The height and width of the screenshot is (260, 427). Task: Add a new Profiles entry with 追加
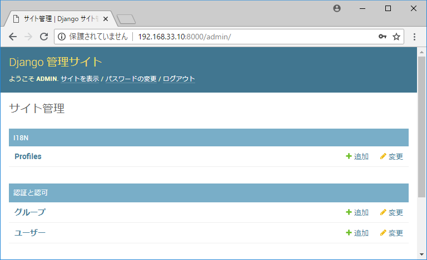coord(357,156)
